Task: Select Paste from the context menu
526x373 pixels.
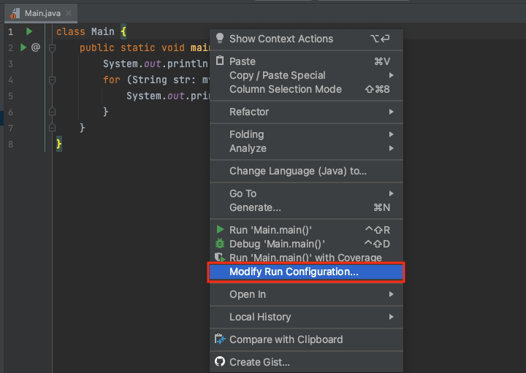Action: click(x=306, y=61)
